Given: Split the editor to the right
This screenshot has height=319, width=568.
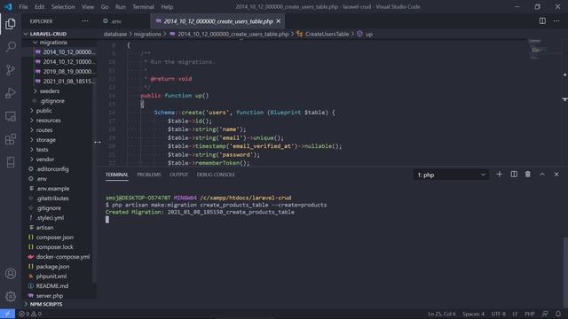Looking at the screenshot, I should (542, 21).
